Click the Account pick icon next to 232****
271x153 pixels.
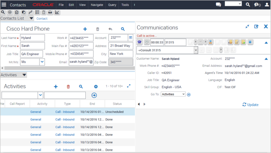pos(130,38)
